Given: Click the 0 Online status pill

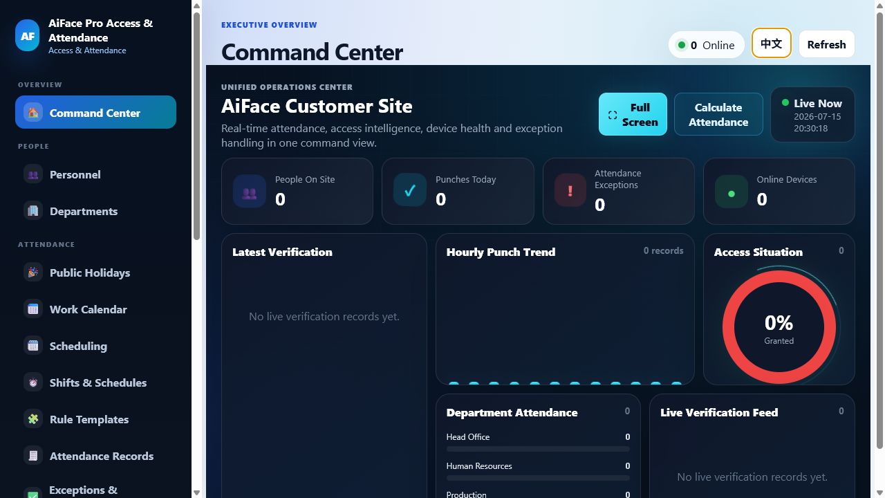Looking at the screenshot, I should coord(706,45).
